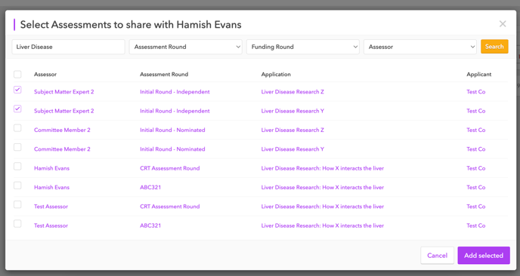The height and width of the screenshot is (276, 520).
Task: Open Test Co link in Hamish Evans ABC321 row
Action: pyautogui.click(x=476, y=187)
